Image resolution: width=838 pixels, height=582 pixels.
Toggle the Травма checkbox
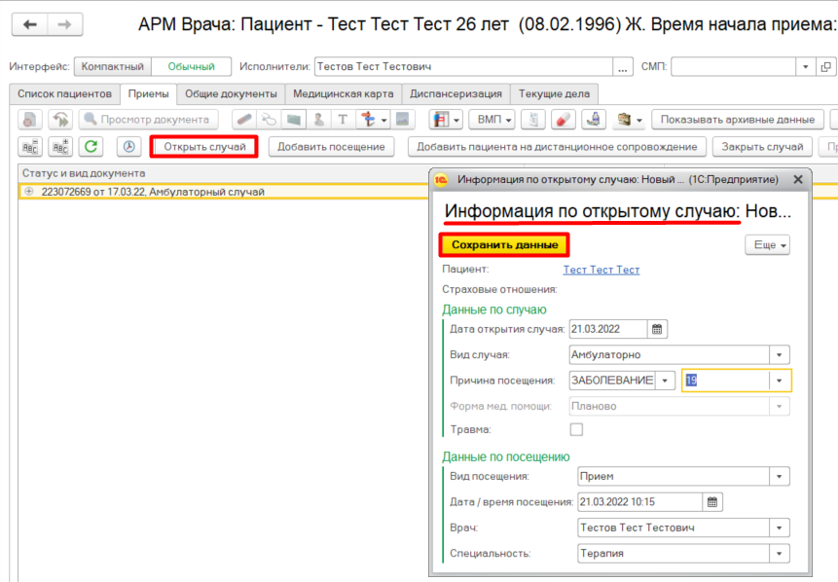tap(576, 429)
